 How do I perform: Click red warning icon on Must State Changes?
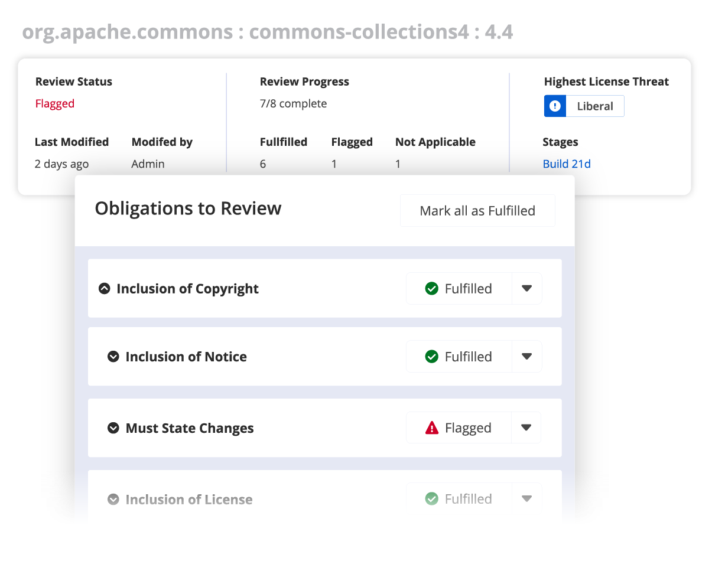(432, 428)
